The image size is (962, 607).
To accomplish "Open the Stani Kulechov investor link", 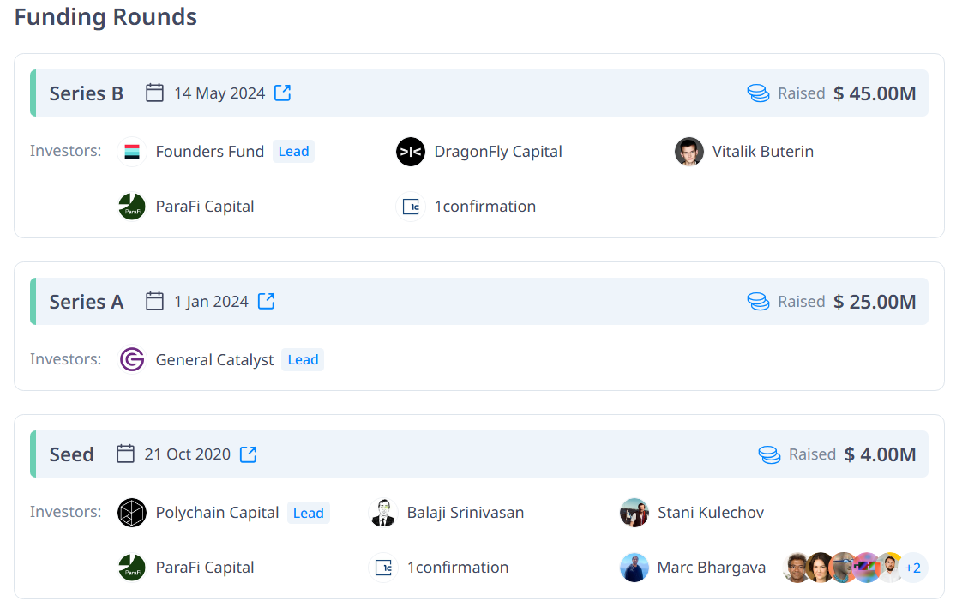I will [710, 513].
